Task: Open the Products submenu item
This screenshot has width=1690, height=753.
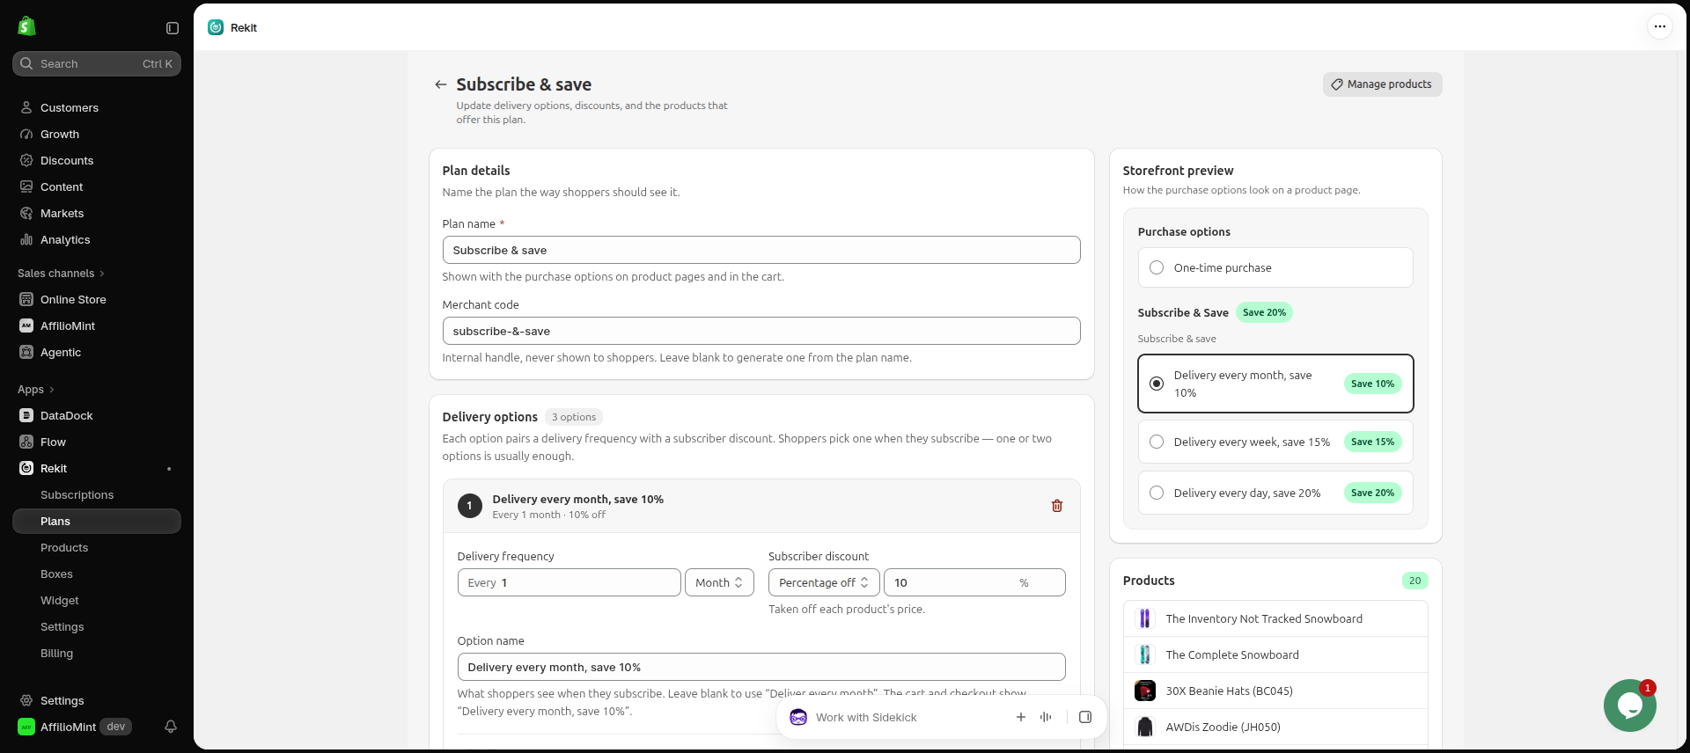Action: pyautogui.click(x=97, y=547)
